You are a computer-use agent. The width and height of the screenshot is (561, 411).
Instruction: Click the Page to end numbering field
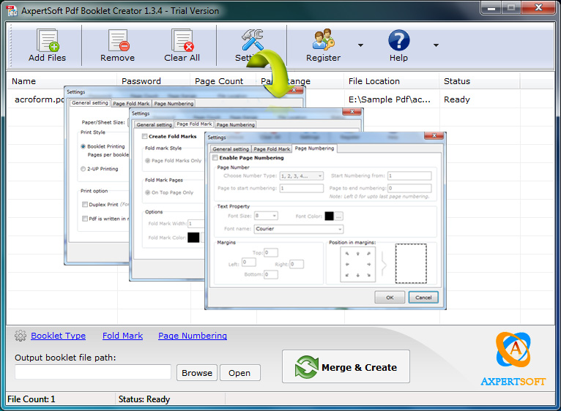[409, 188]
